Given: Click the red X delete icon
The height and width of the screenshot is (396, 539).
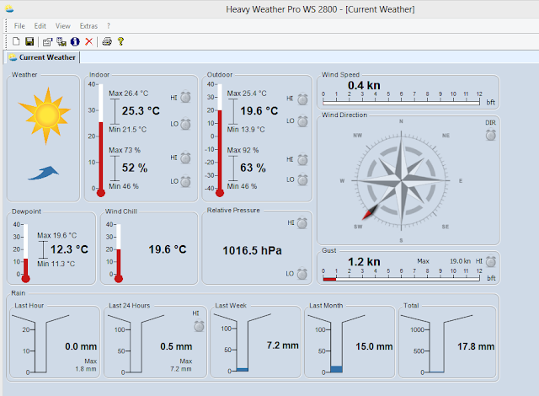Looking at the screenshot, I should coord(88,41).
